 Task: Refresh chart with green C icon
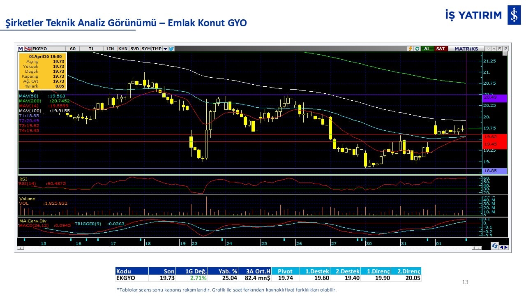click(x=417, y=49)
